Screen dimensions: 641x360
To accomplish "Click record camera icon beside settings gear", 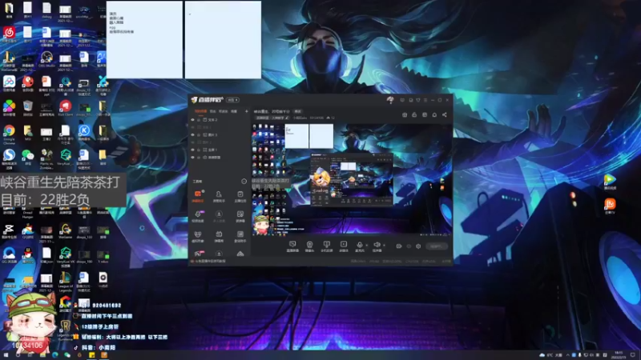I will (399, 246).
